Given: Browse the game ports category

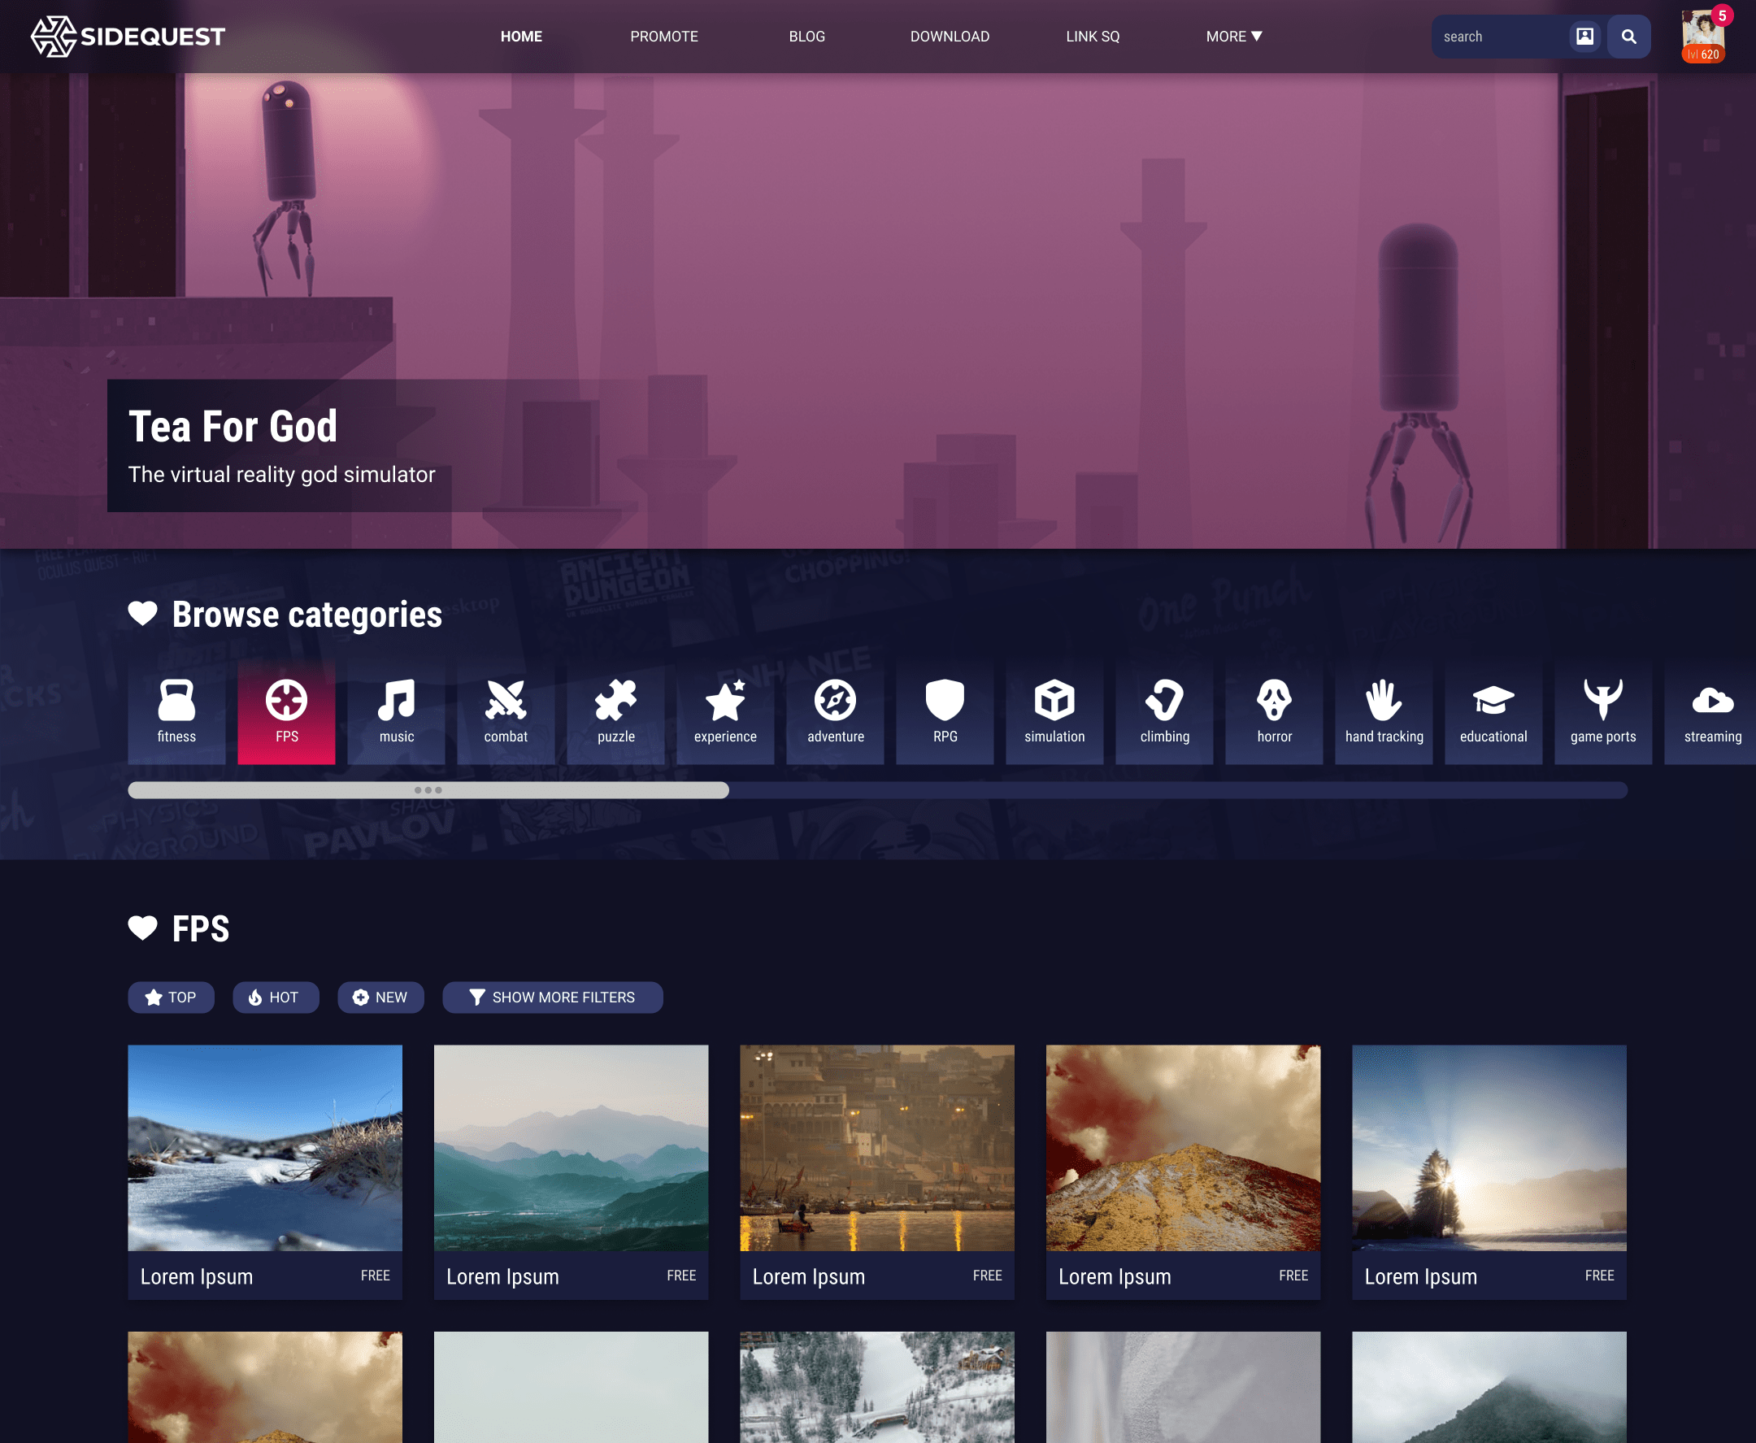Looking at the screenshot, I should [x=1603, y=712].
